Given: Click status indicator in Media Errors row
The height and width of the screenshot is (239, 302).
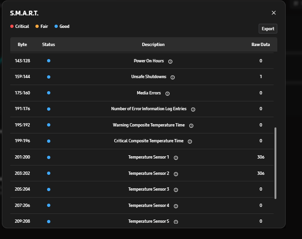Looking at the screenshot, I should coord(49,93).
